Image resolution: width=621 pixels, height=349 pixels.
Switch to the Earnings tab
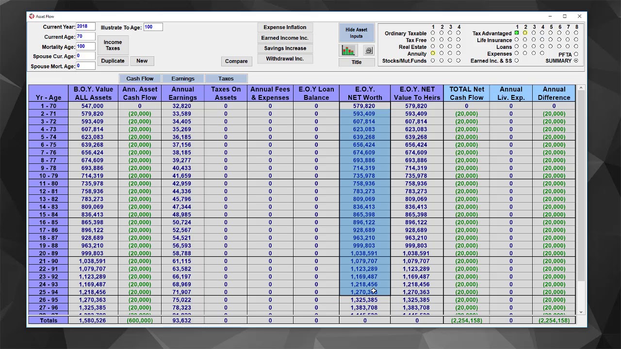[183, 79]
